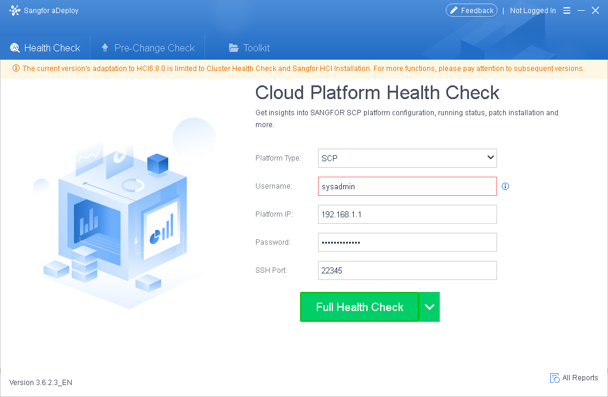Click the Pre-Change Check upload arrow icon

104,48
